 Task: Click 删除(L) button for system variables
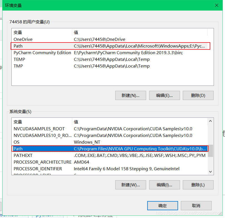point(198,185)
